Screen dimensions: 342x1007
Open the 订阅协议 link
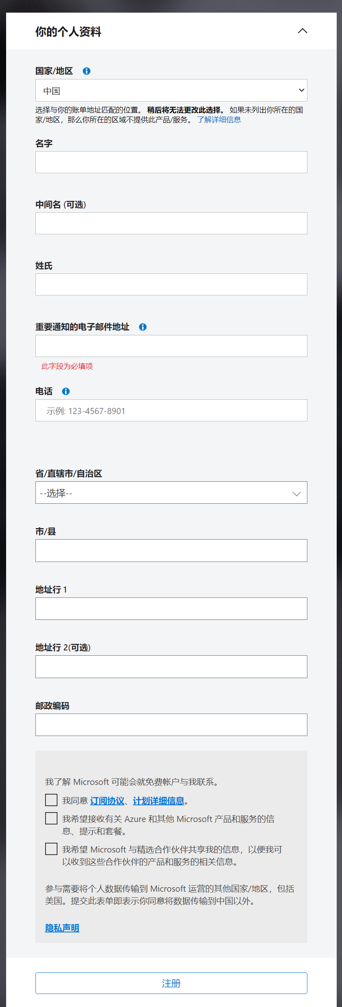point(107,801)
